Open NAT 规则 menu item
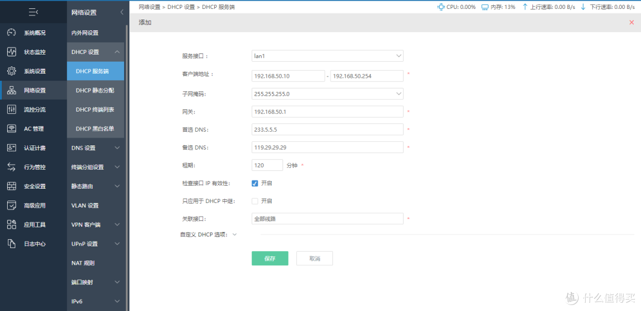The height and width of the screenshot is (311, 641). click(x=96, y=263)
